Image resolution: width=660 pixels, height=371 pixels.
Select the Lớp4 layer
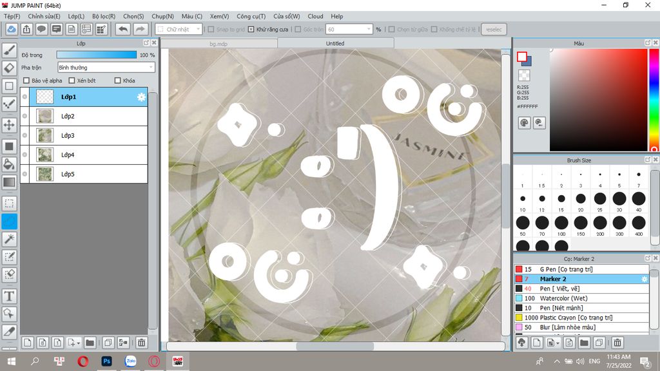84,155
